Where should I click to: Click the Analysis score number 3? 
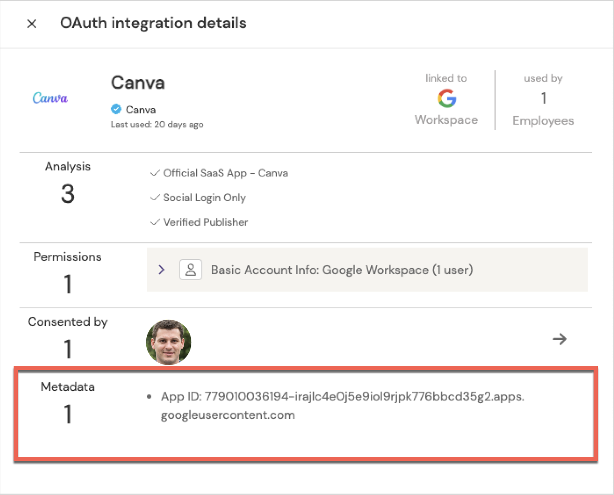pyautogui.click(x=68, y=194)
